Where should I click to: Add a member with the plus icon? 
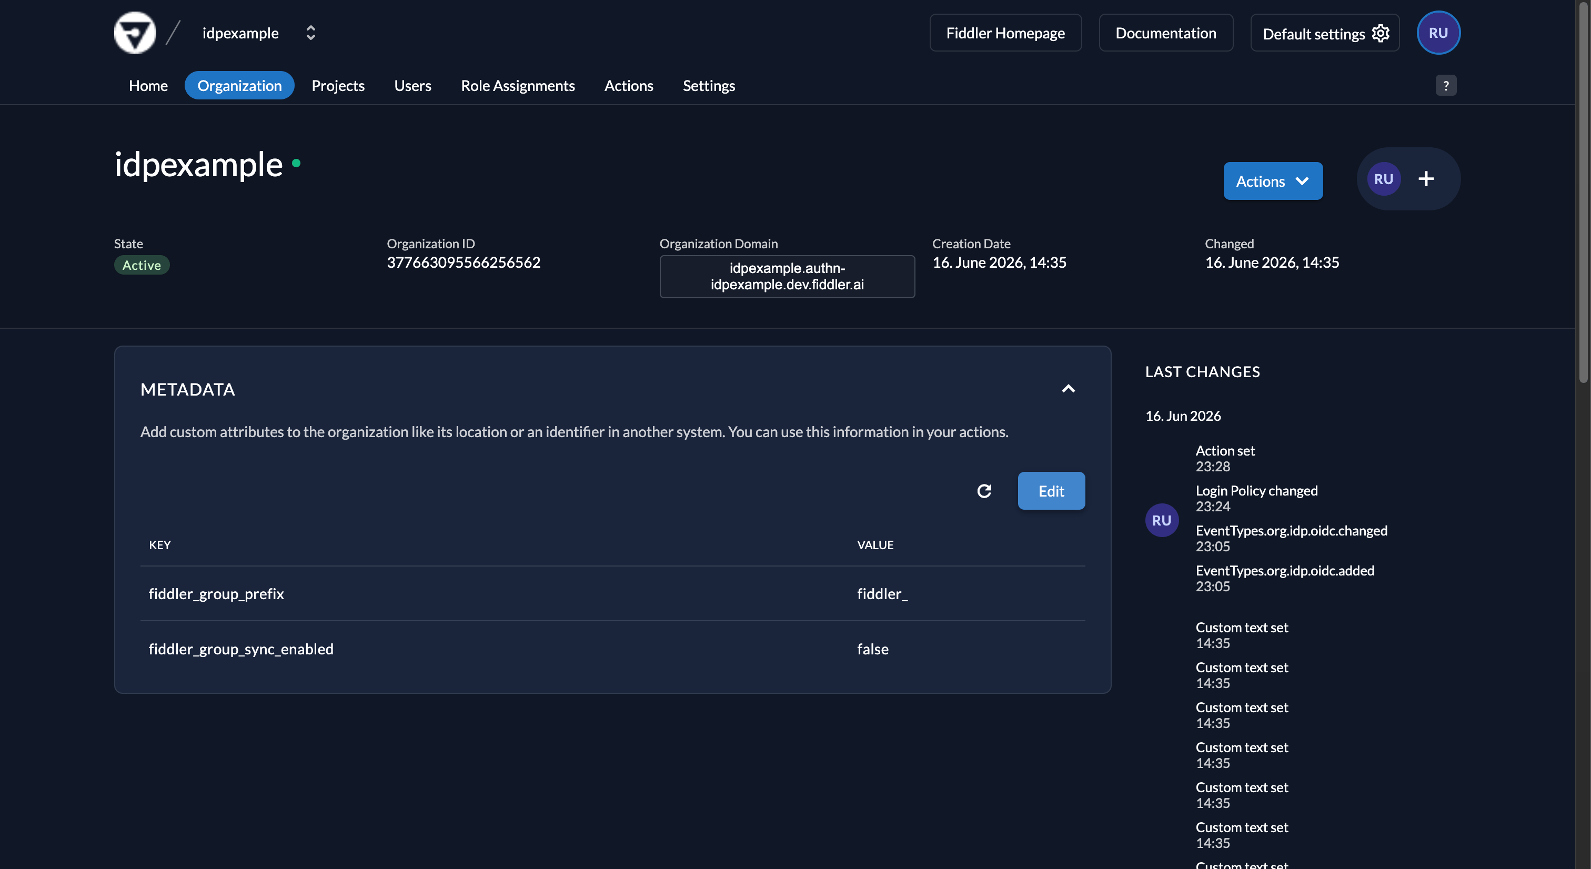[x=1425, y=179]
